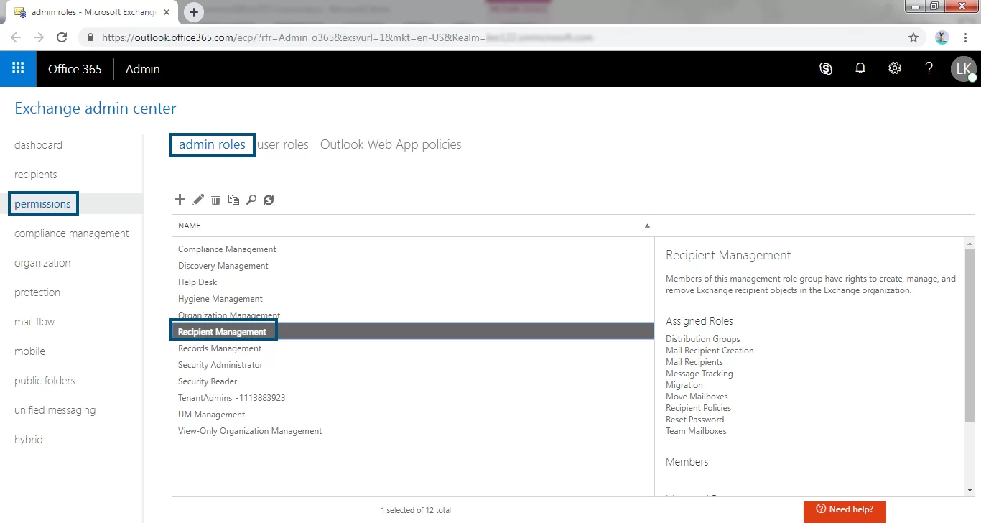Viewport: 981px width, 523px height.
Task: Open mobile in the left navigation
Action: tap(29, 351)
